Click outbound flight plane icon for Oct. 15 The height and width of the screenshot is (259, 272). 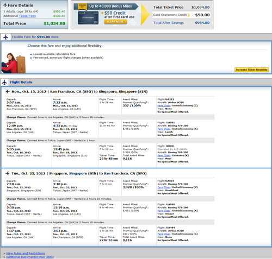pos(8,92)
